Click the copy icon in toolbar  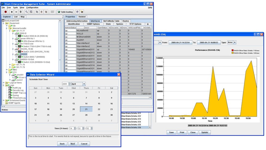[x=37, y=12]
